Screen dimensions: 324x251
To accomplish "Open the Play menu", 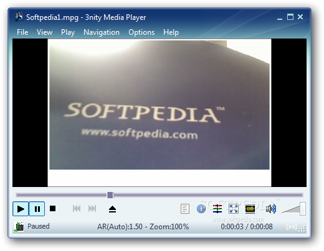I will [68, 32].
